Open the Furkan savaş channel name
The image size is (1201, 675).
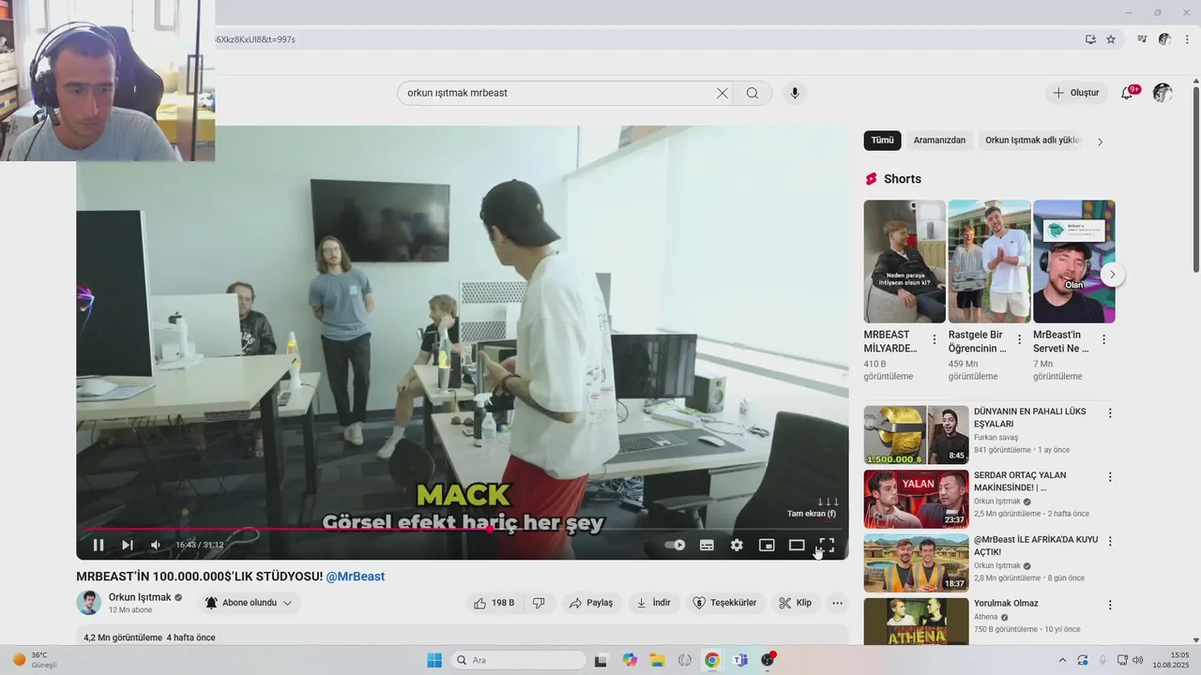pyautogui.click(x=996, y=438)
